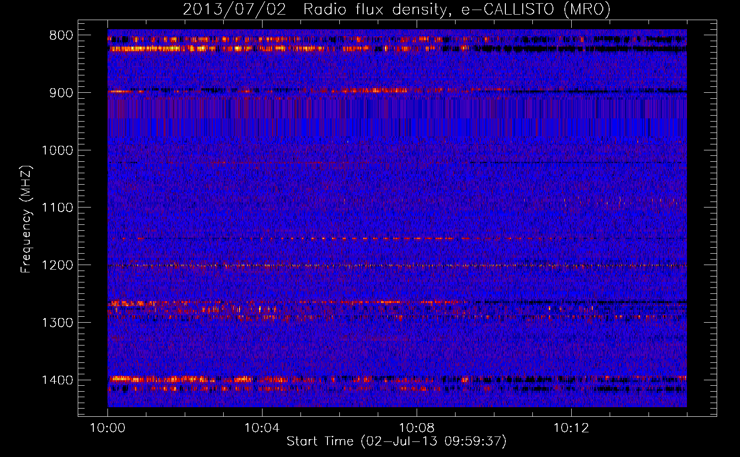Click the 1300 frequency tick label
The width and height of the screenshot is (740, 457).
[57, 323]
